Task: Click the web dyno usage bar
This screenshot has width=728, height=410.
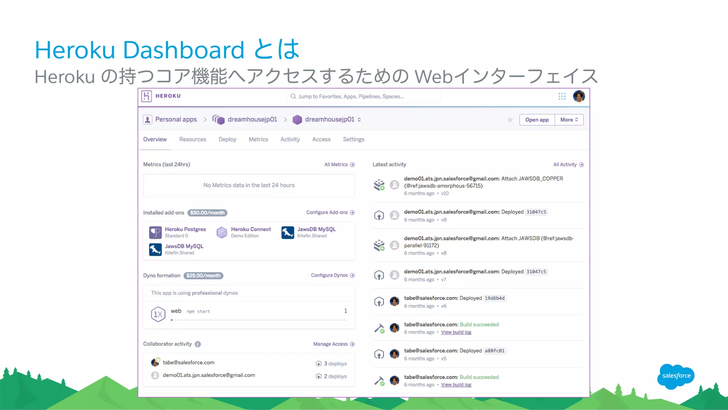Action: [259, 320]
